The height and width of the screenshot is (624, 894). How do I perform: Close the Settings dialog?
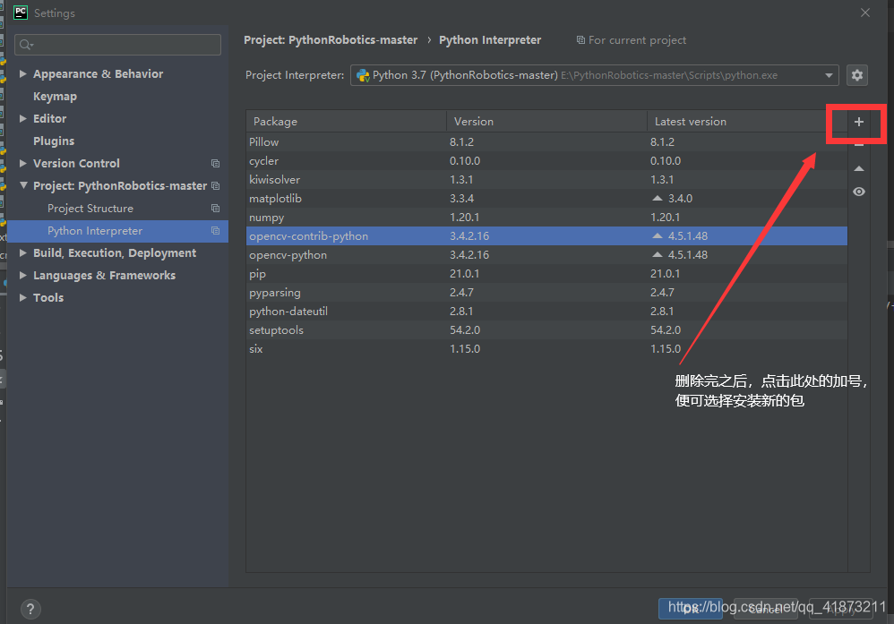click(865, 13)
